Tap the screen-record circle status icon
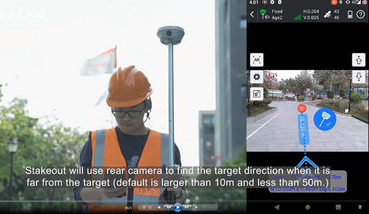The width and height of the screenshot is (369, 214). coord(265,2)
